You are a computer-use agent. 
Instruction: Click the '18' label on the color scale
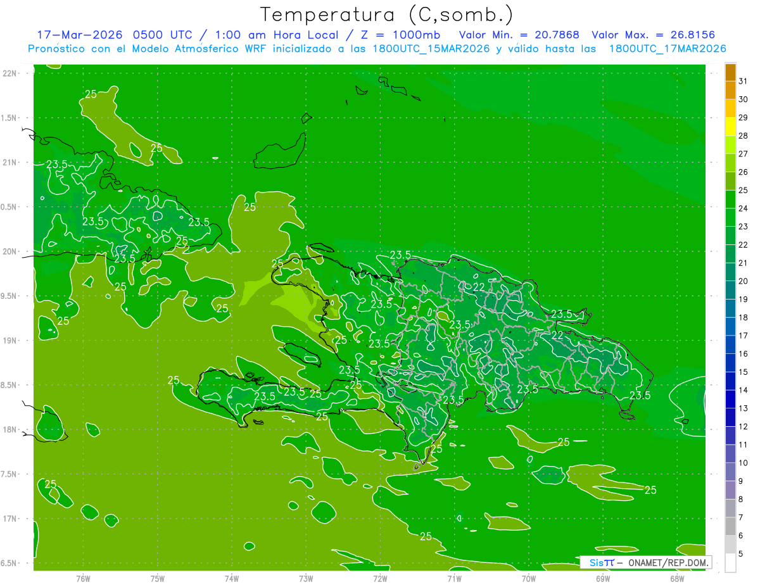click(744, 318)
